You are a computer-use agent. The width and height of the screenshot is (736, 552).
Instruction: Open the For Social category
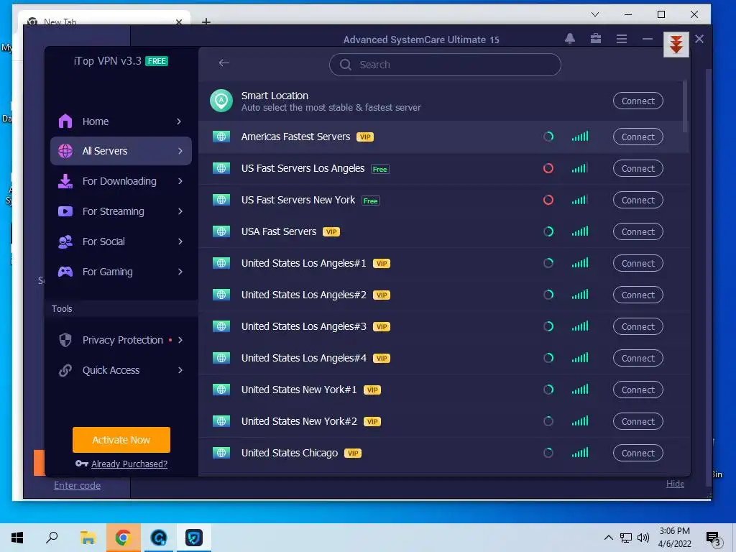[121, 241]
